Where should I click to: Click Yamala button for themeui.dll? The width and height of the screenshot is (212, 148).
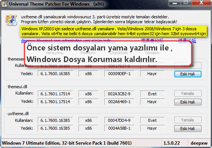coord(188,93)
